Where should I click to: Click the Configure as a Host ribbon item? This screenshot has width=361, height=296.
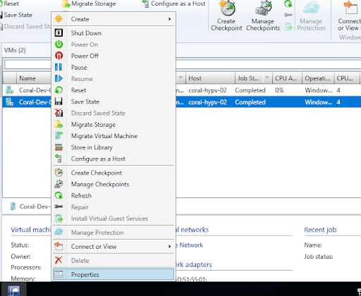(174, 4)
